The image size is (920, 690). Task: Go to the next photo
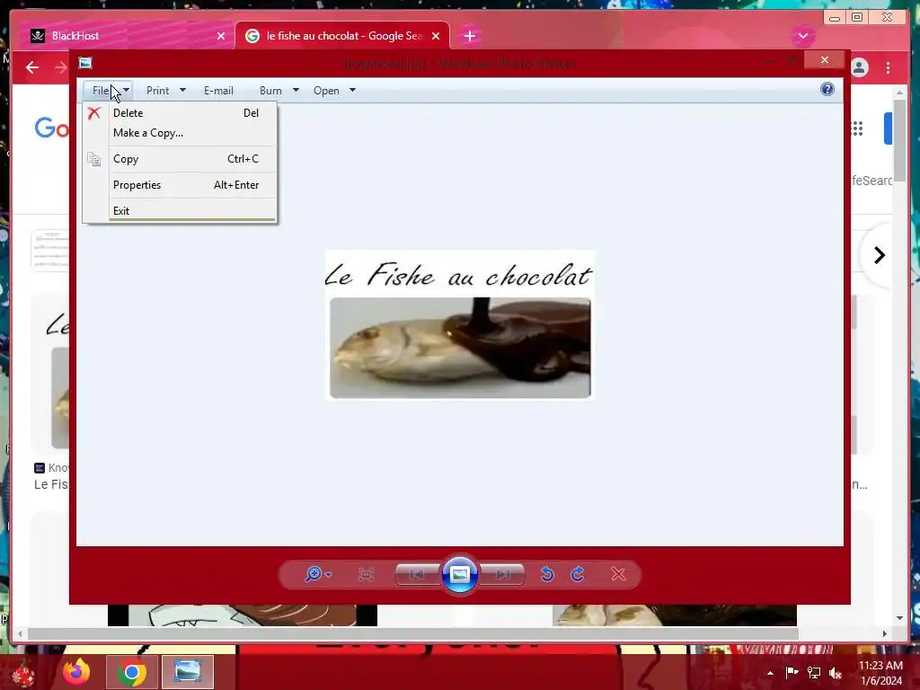click(503, 574)
